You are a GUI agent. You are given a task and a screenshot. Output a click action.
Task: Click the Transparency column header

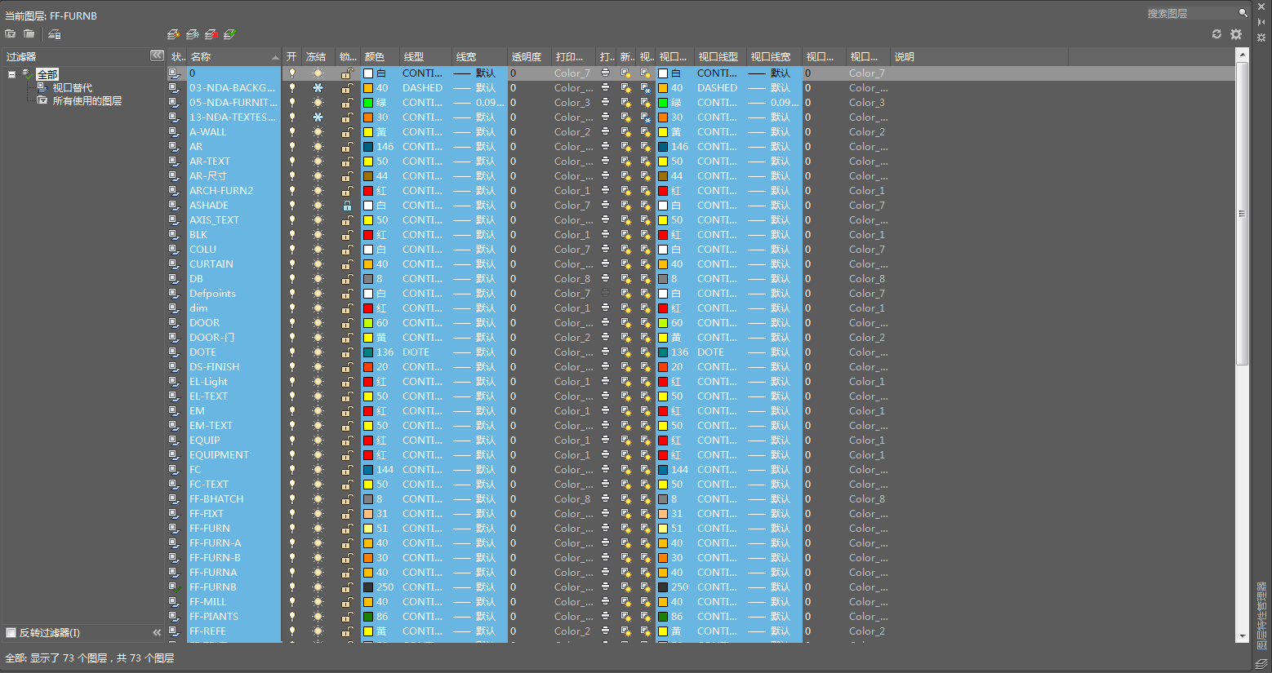point(528,57)
